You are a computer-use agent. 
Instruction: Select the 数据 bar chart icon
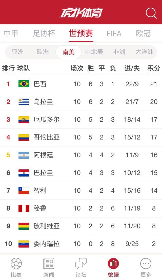click(113, 264)
